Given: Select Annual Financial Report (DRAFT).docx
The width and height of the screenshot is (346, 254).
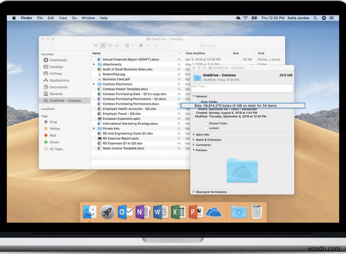Looking at the screenshot, I should [131, 59].
